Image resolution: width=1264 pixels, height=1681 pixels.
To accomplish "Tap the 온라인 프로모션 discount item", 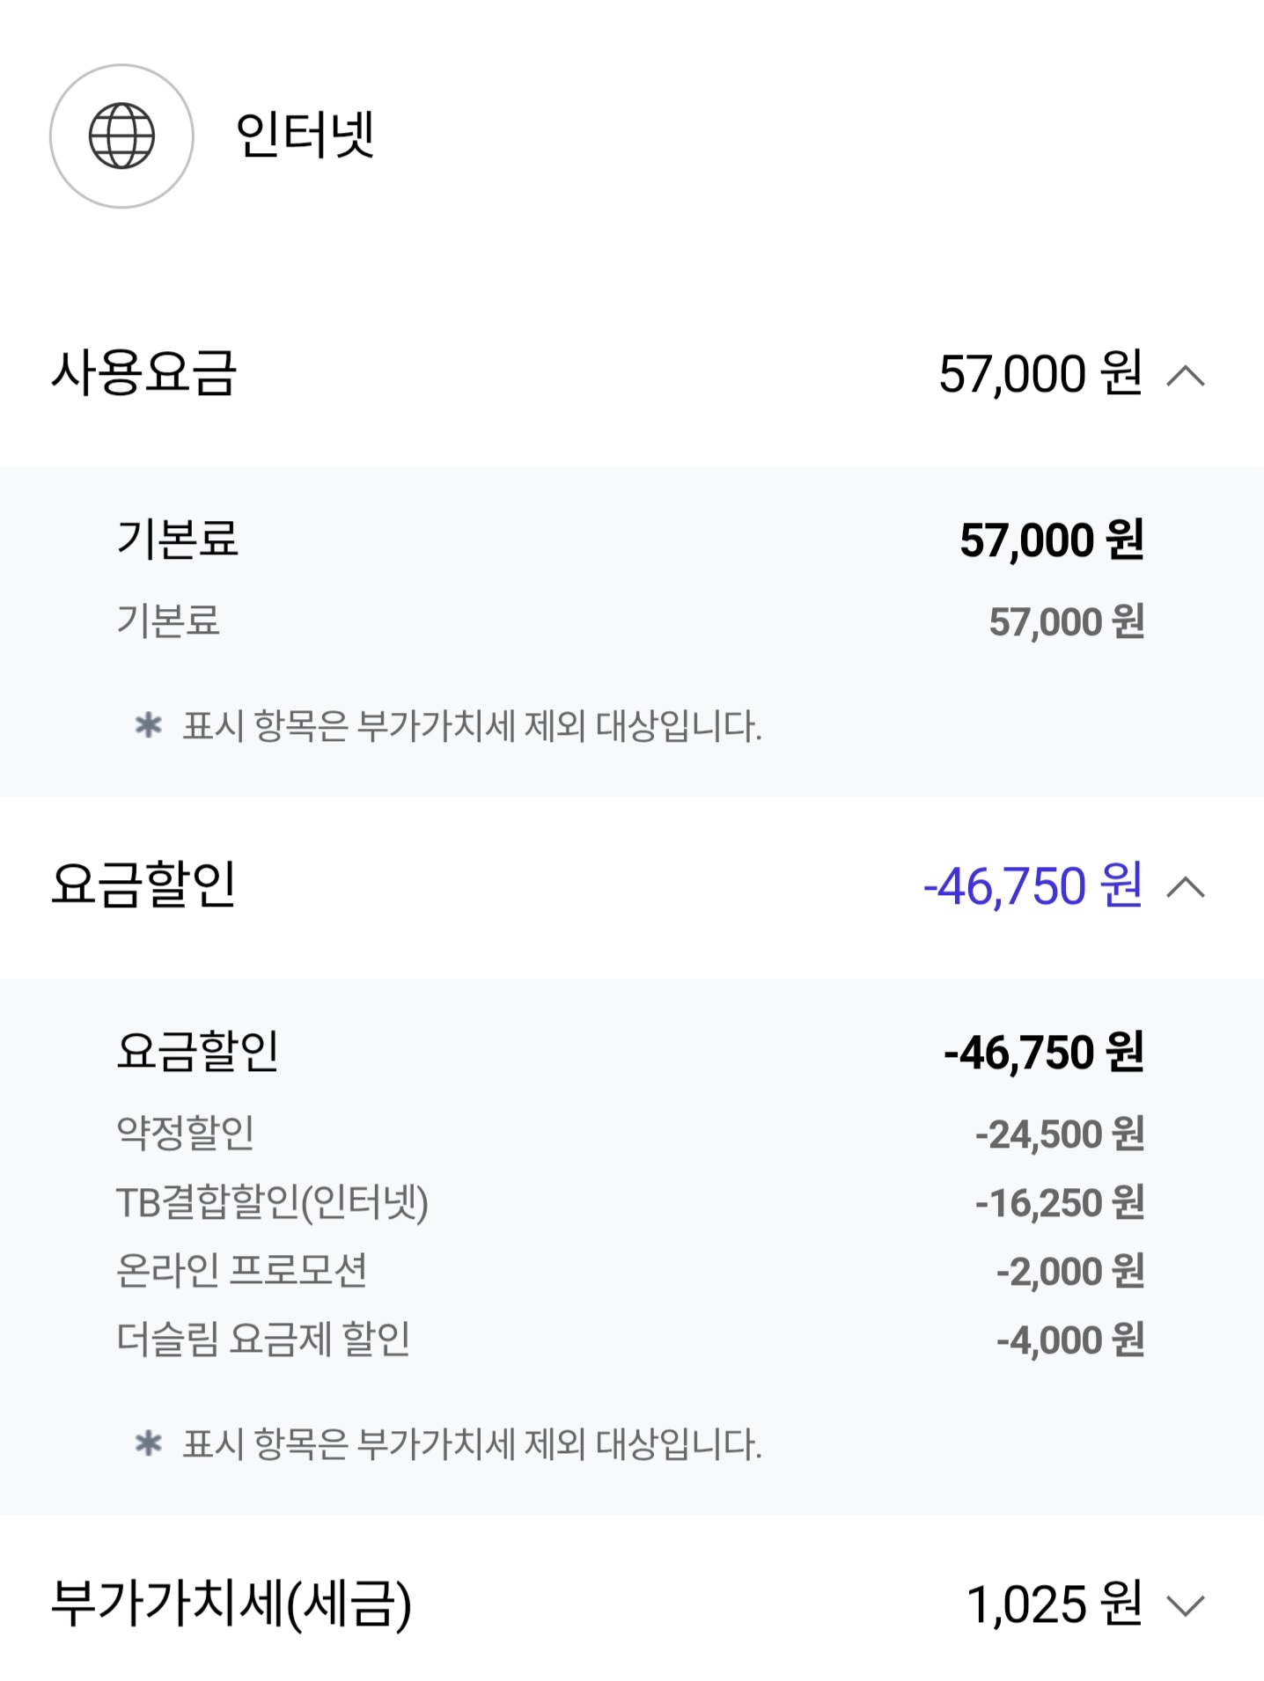I will [x=242, y=1271].
